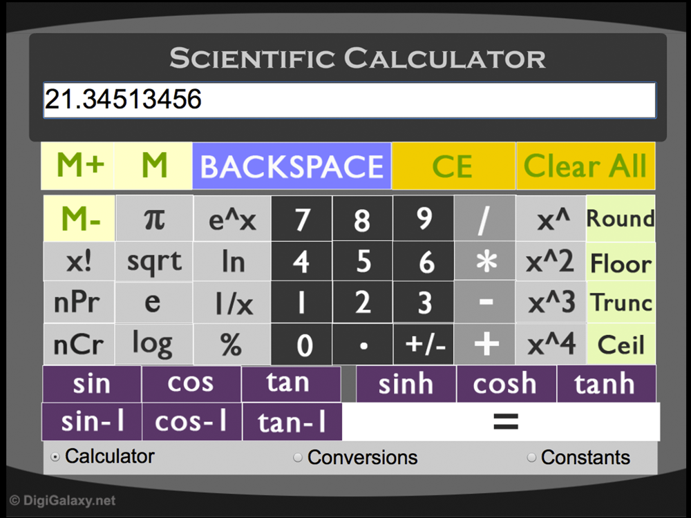Hit the equals key
The height and width of the screenshot is (518, 691).
501,421
